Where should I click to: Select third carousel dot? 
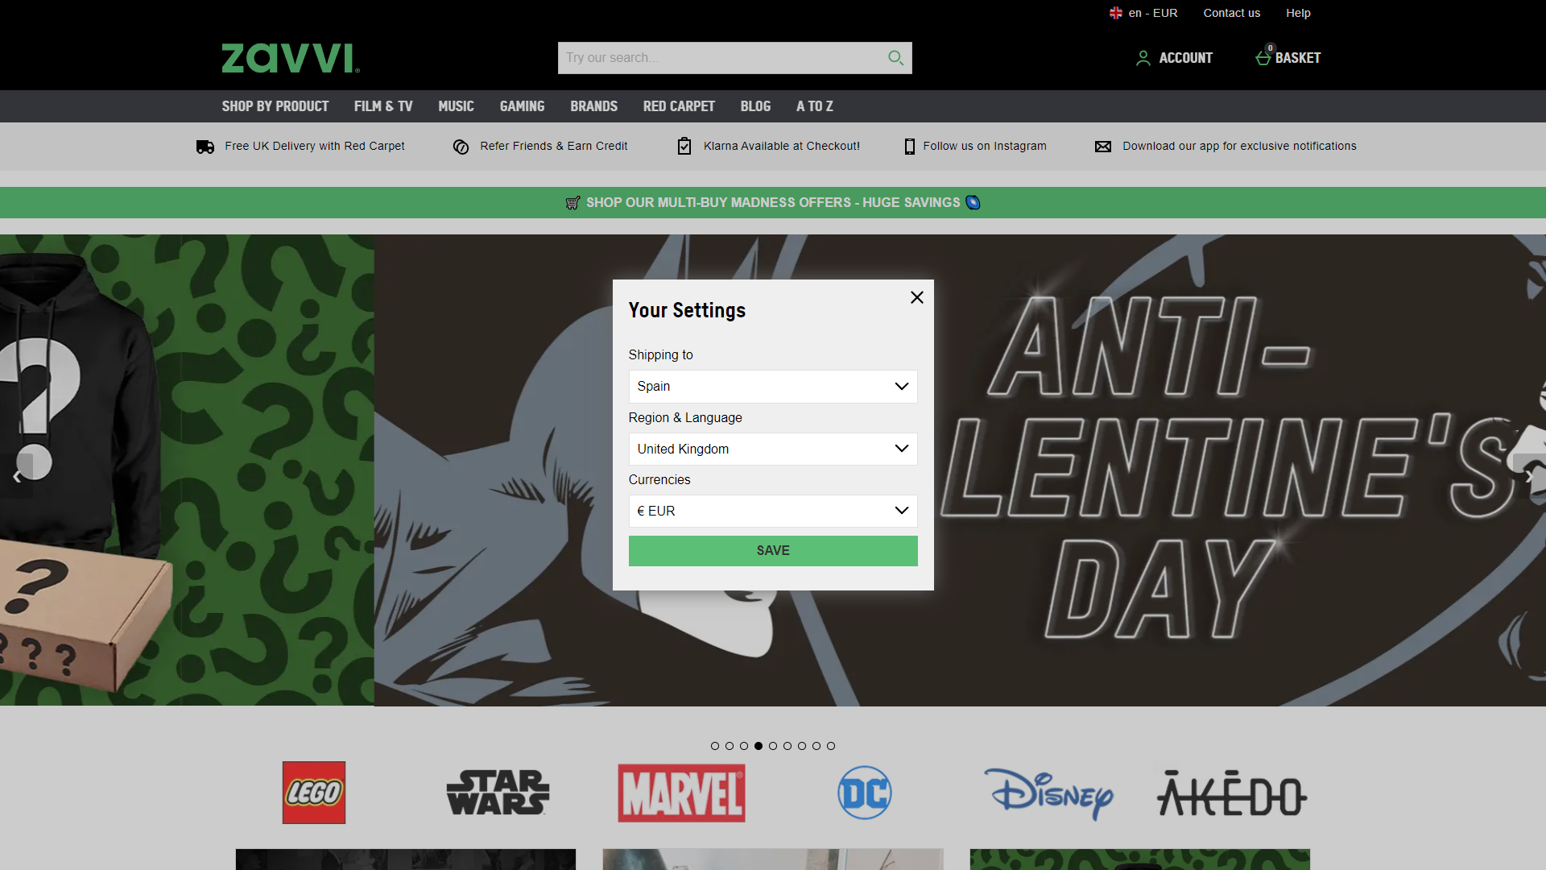tap(744, 746)
